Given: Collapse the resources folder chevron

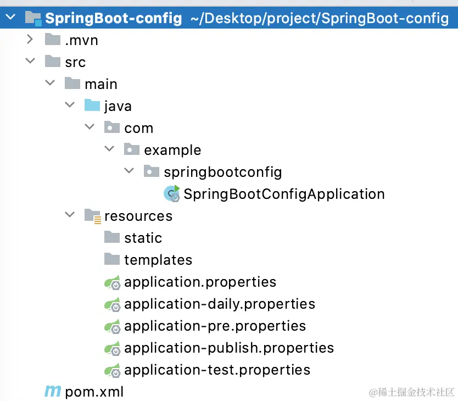Looking at the screenshot, I should 70,215.
